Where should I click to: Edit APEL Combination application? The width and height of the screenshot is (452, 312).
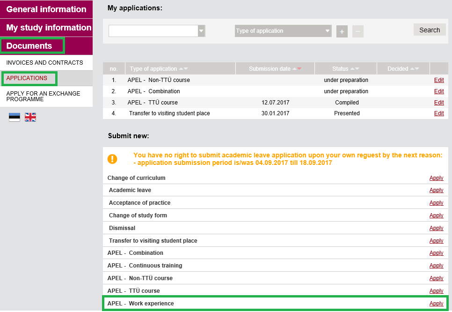click(439, 91)
